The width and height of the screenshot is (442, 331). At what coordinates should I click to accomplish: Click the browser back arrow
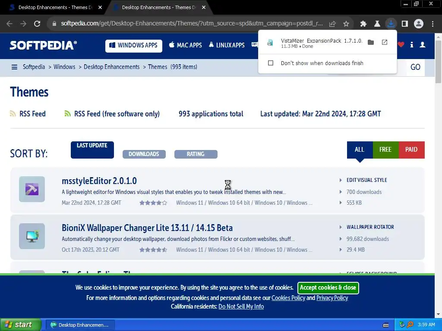(9, 24)
